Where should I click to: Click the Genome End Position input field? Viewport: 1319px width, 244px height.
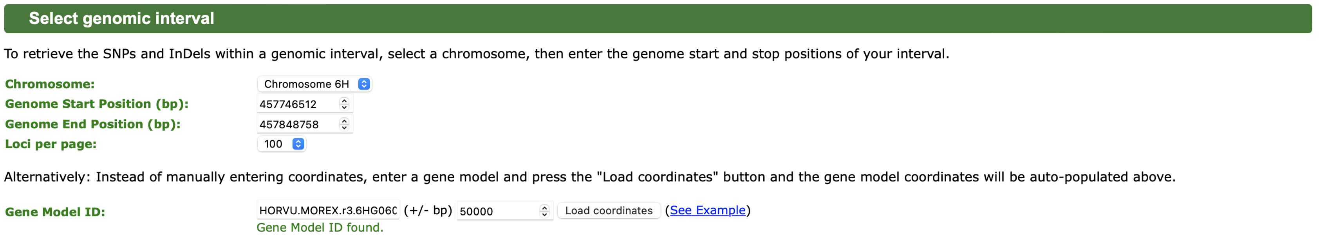[297, 124]
